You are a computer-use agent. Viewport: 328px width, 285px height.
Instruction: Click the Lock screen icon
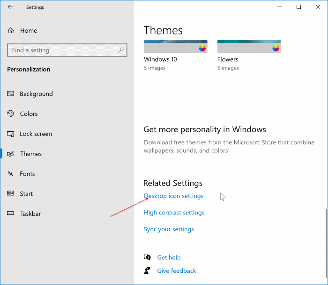10,134
